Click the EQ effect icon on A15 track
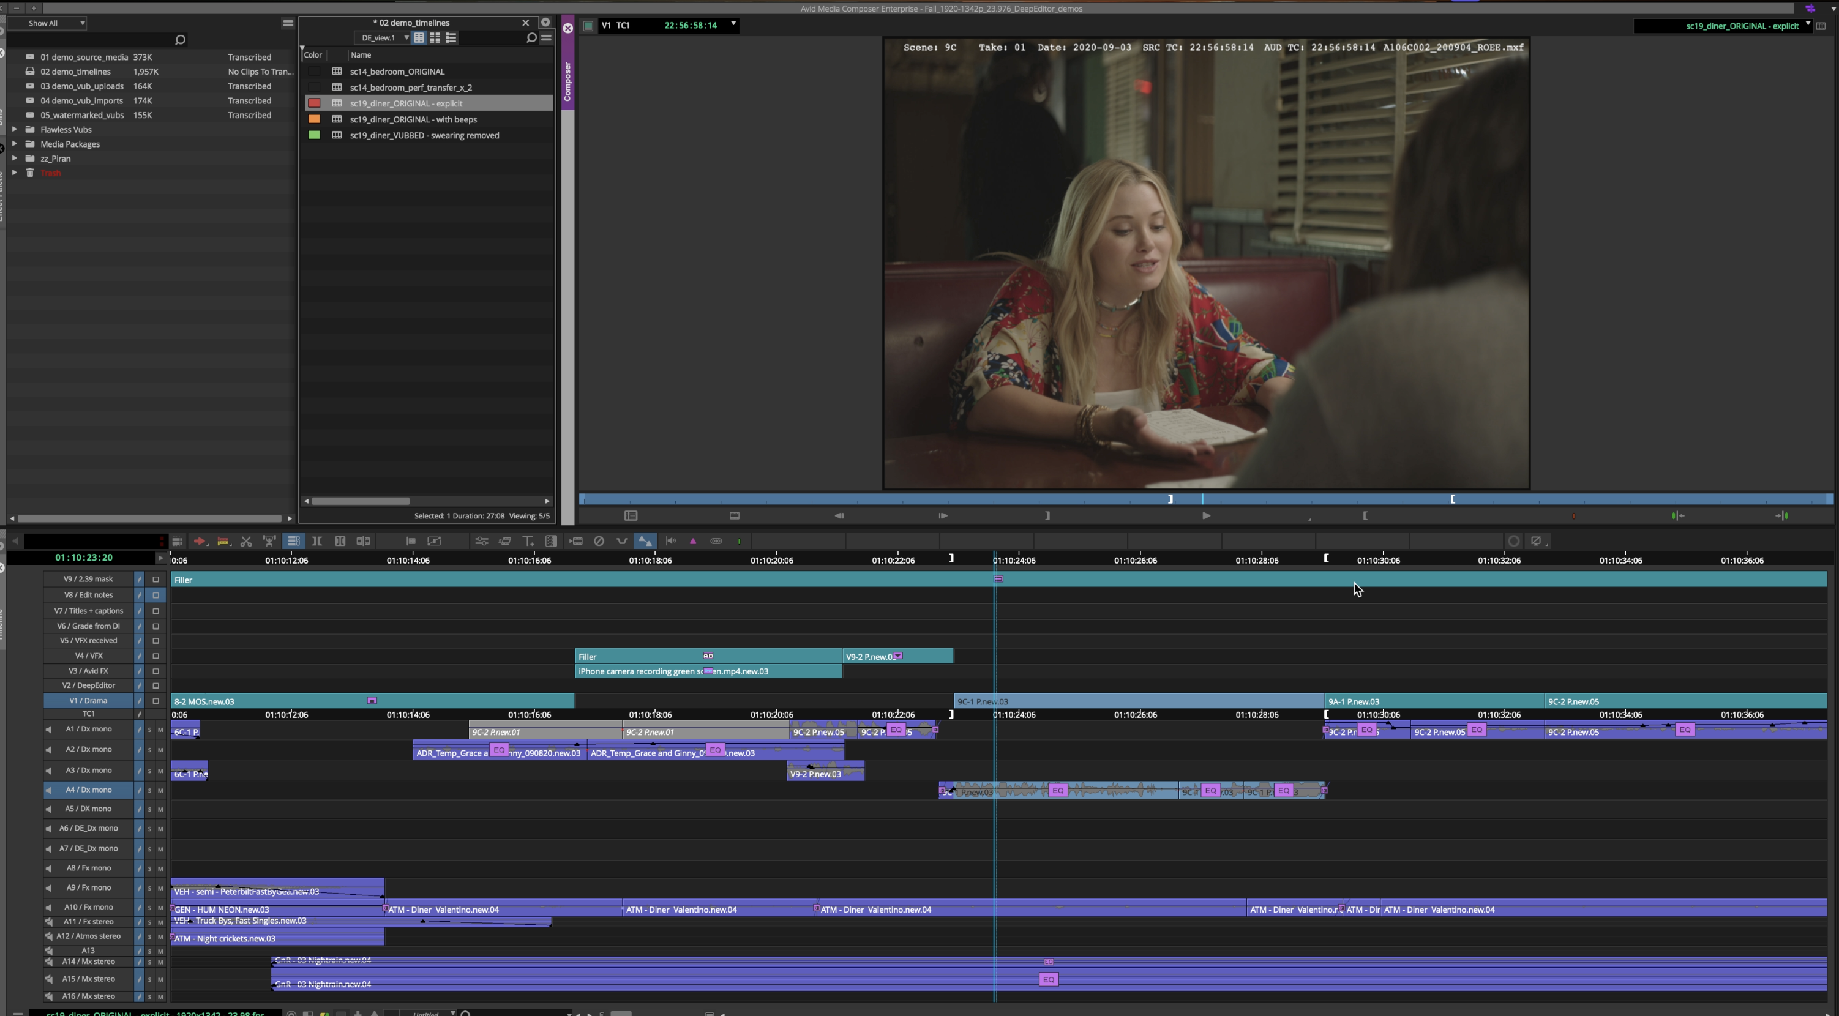 coord(1048,980)
